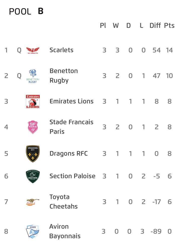Select the green Section Paloise crest
The width and height of the screenshot is (178, 247).
pos(33,176)
